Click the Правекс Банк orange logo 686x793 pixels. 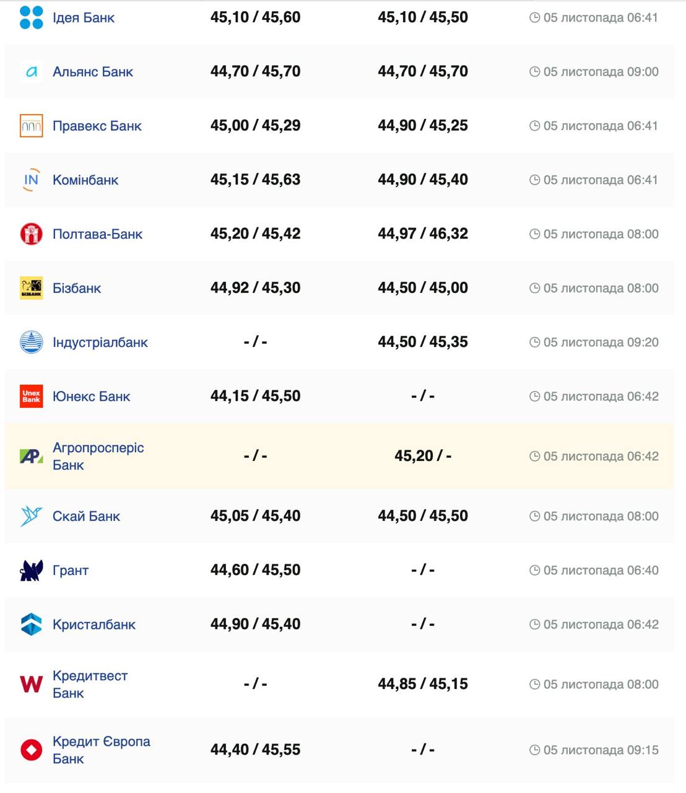tap(32, 126)
